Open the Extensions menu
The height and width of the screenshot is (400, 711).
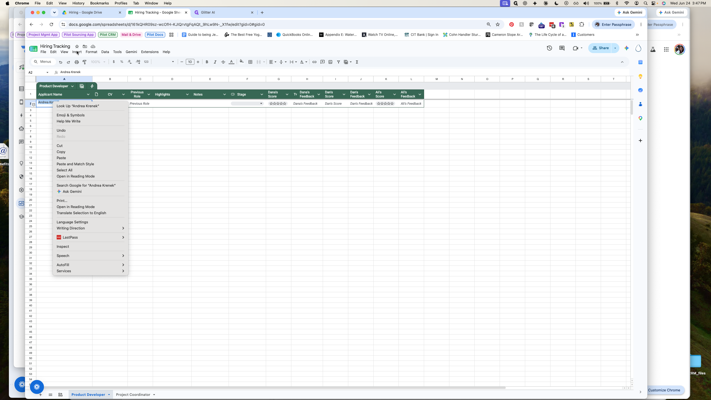pyautogui.click(x=150, y=52)
